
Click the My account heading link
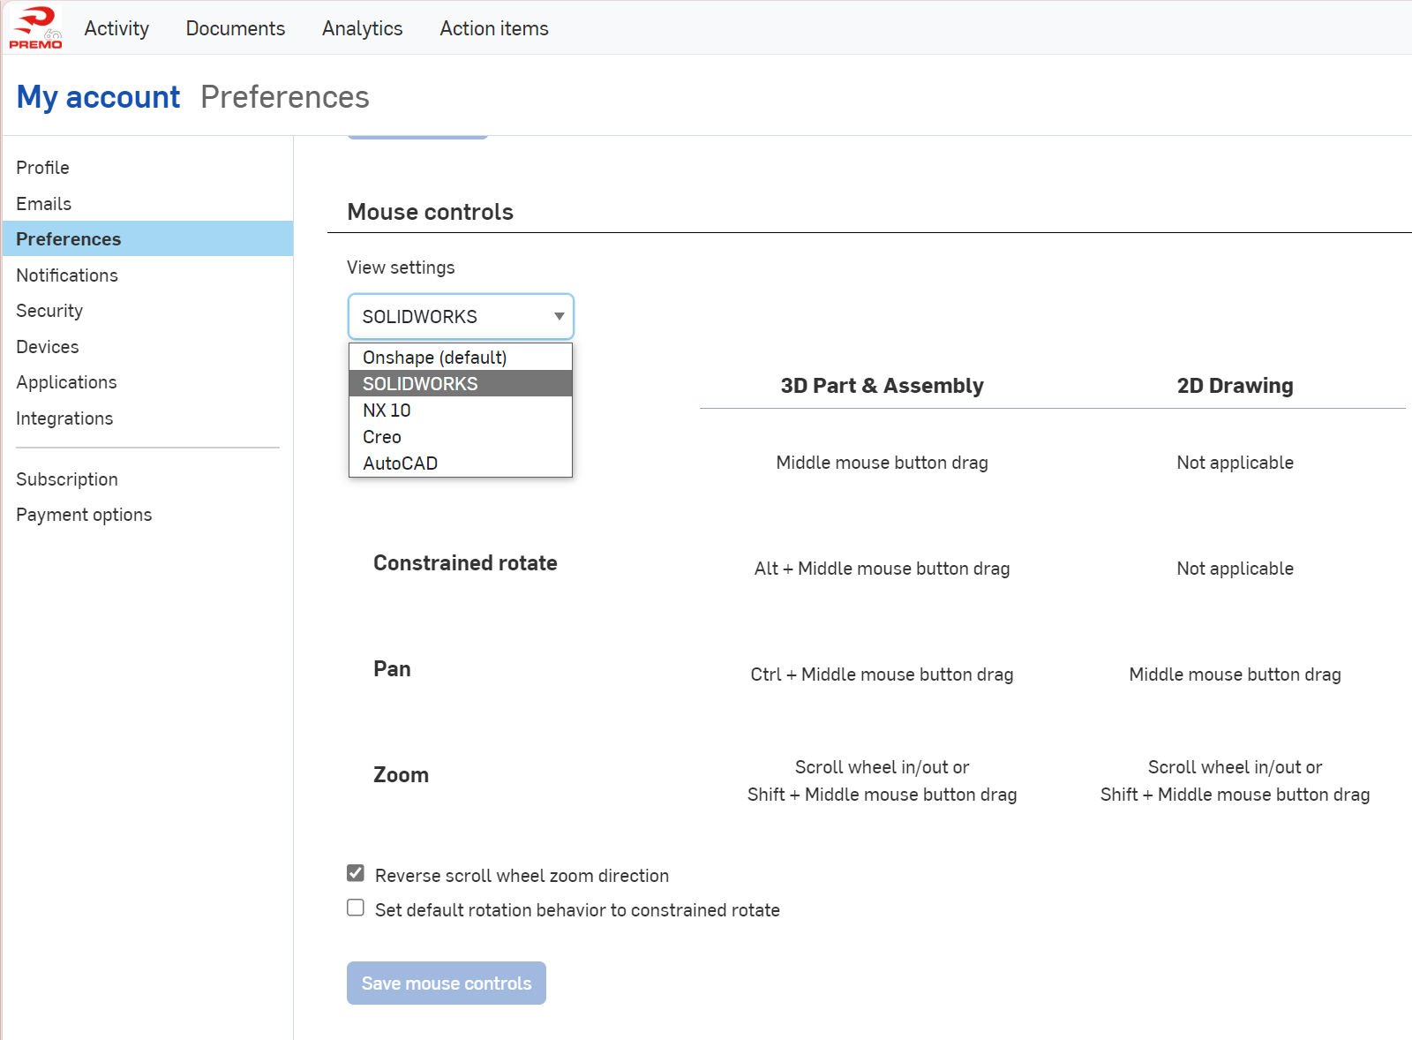pos(98,97)
